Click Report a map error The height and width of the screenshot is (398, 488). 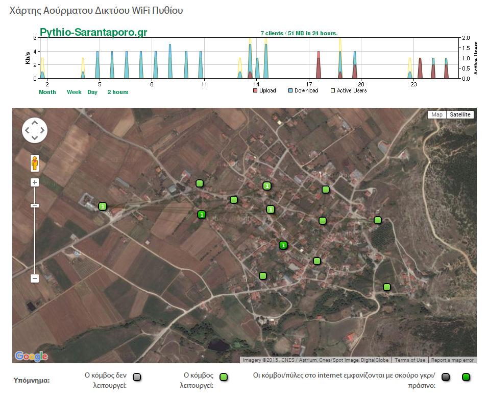(x=453, y=360)
